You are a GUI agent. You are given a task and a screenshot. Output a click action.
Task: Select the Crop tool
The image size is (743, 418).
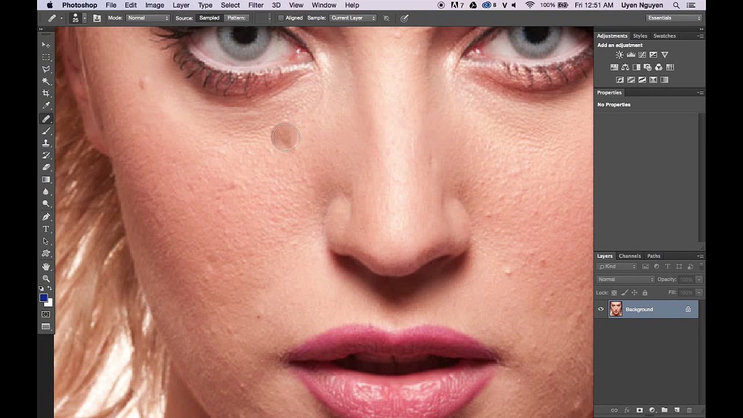(46, 93)
